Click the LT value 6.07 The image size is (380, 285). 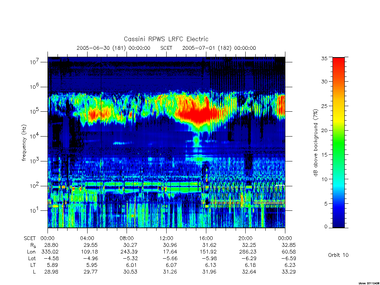click(171, 265)
